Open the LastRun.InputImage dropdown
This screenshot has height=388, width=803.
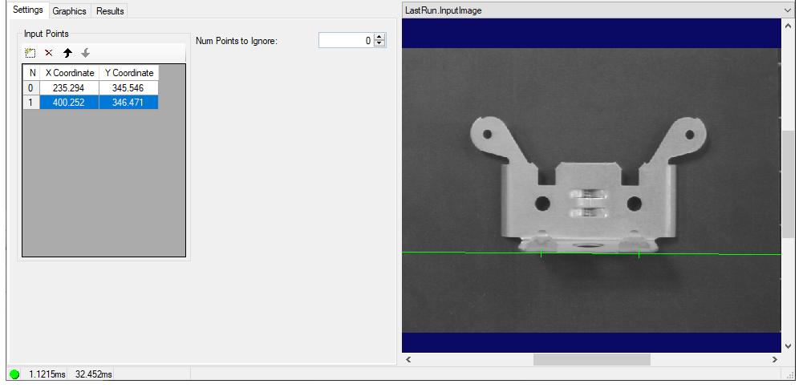tap(788, 10)
